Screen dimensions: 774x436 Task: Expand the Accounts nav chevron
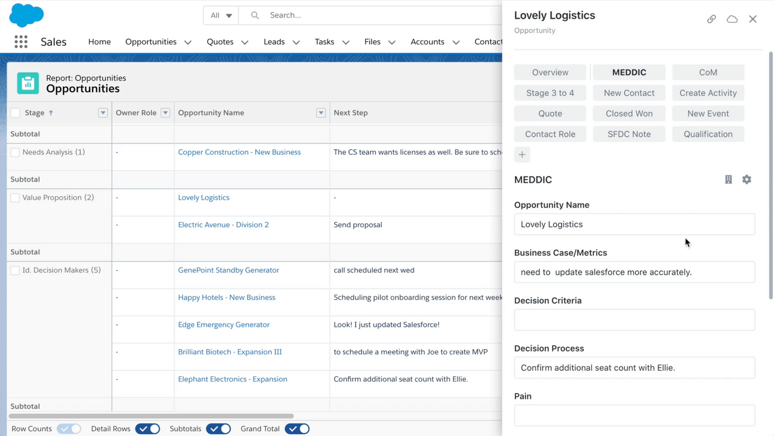pyautogui.click(x=456, y=42)
